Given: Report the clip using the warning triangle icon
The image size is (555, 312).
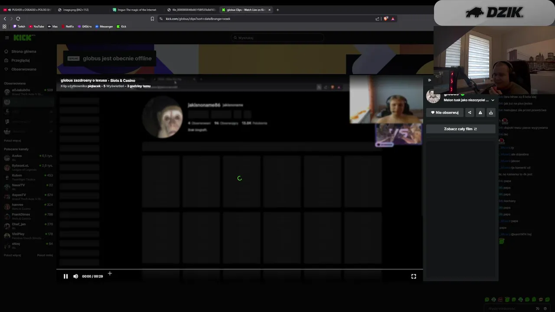Looking at the screenshot, I should (x=480, y=112).
